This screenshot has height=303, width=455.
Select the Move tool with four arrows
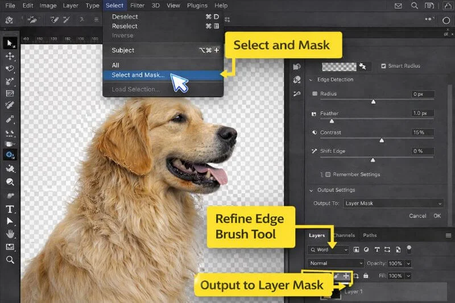(10, 56)
